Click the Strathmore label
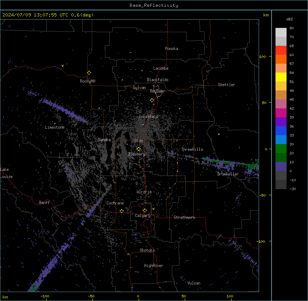 pyautogui.click(x=184, y=217)
